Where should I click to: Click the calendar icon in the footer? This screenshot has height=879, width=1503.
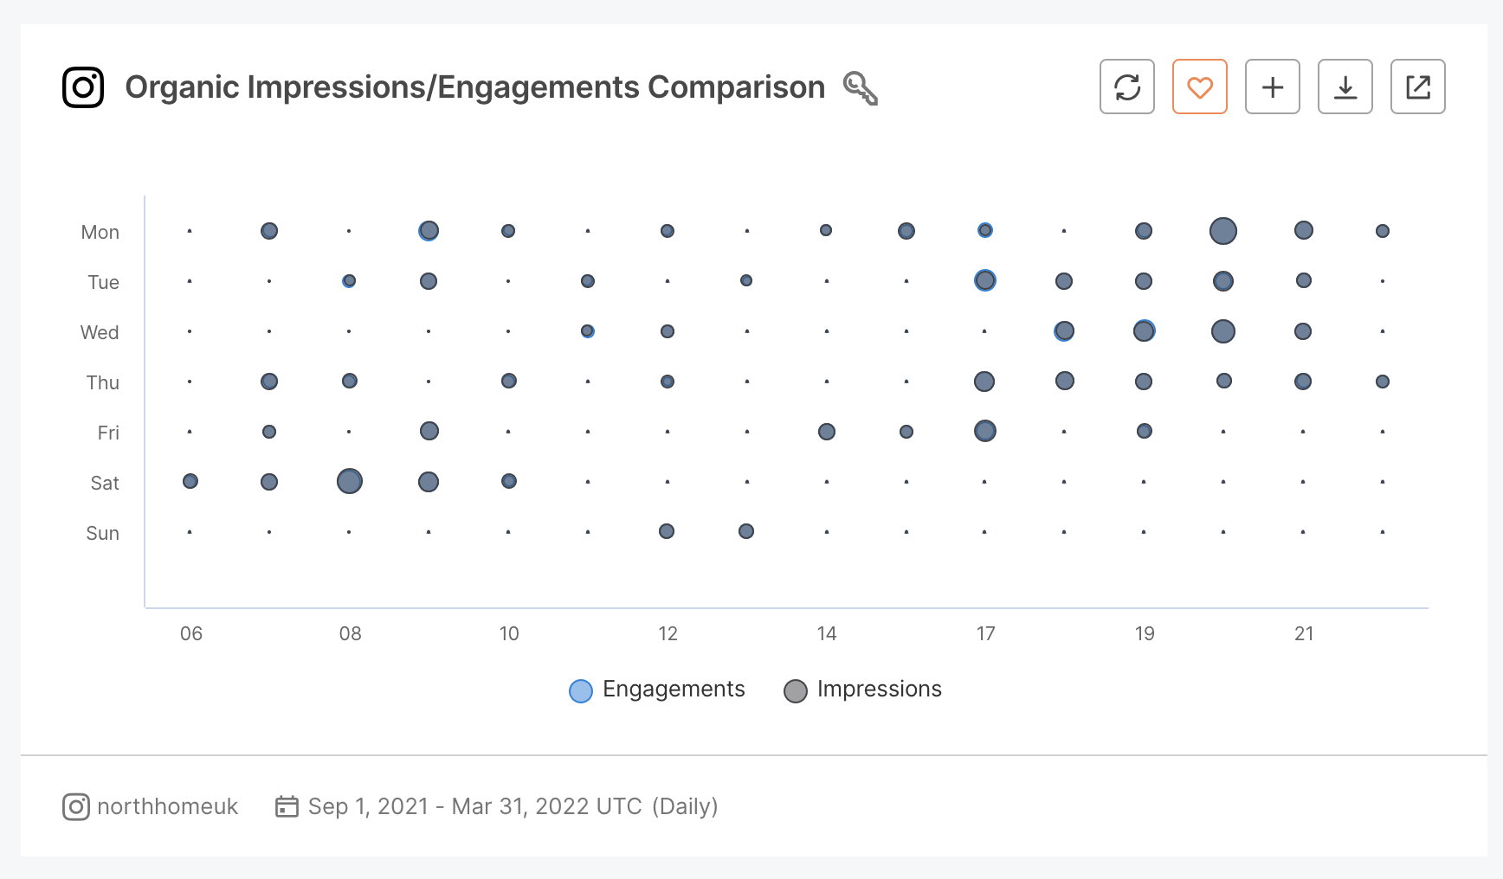[x=287, y=805]
